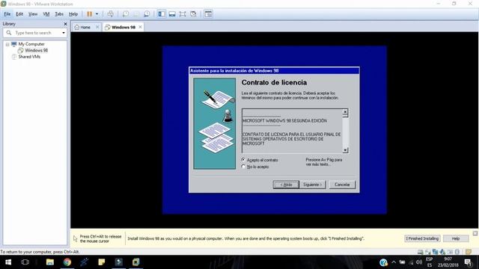This screenshot has width=479, height=269.
Task: Take a snapshot of this virtual machine
Action: pyautogui.click(x=126, y=14)
